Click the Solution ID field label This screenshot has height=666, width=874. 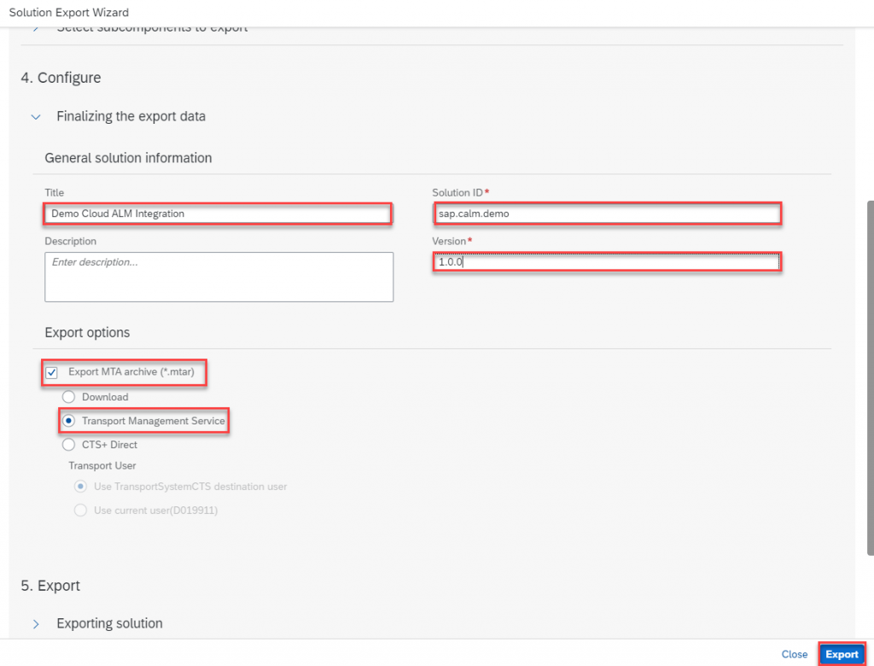coord(457,192)
